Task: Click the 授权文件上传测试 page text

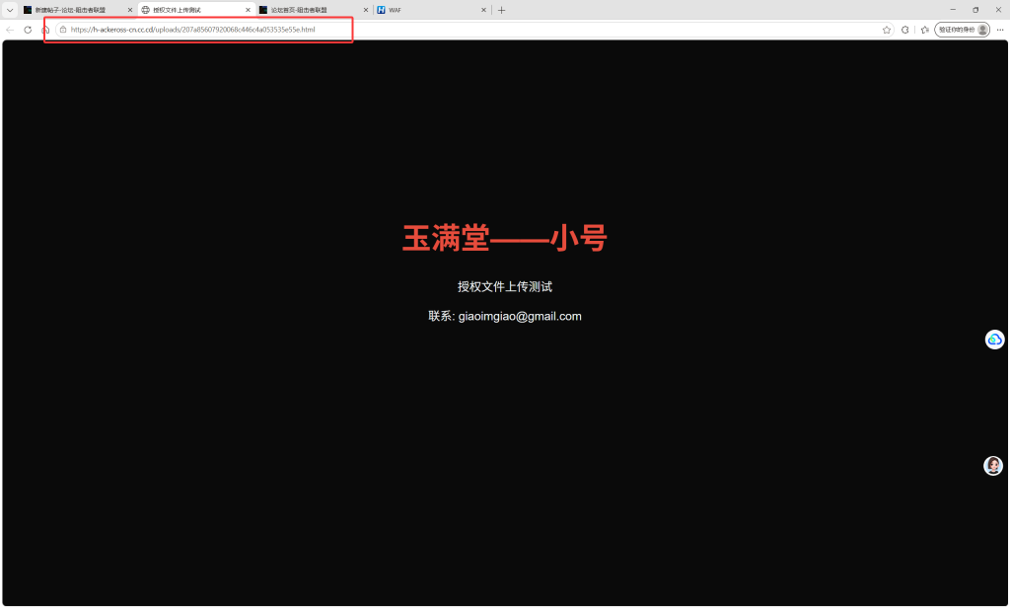Action: click(505, 287)
